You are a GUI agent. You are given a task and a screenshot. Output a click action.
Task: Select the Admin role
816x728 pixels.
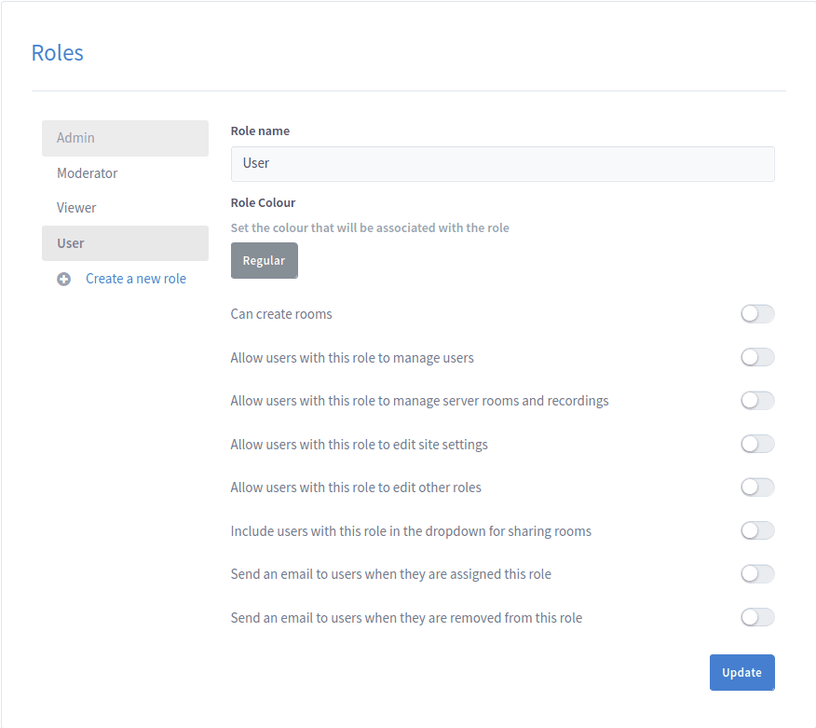tap(125, 138)
